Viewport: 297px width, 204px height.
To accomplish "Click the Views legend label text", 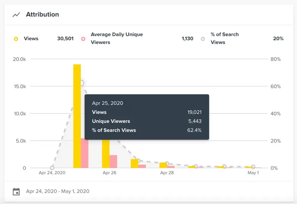I will pyautogui.click(x=31, y=39).
